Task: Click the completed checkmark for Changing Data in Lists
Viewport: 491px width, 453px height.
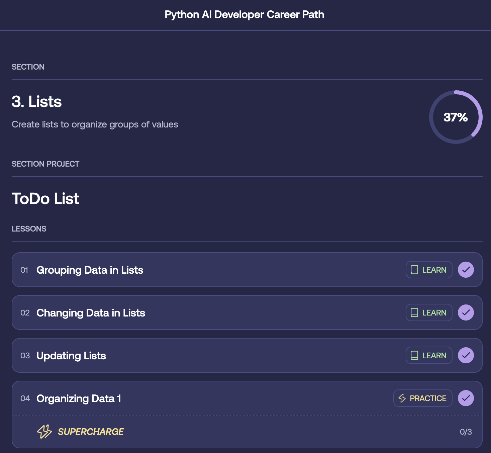Action: coord(466,313)
